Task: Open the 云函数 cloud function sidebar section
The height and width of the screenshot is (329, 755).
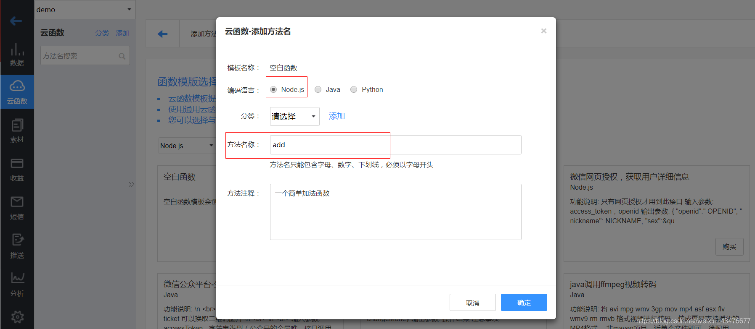Action: coord(17,92)
